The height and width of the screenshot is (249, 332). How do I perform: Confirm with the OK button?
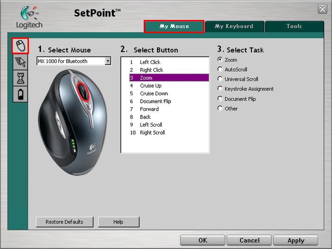(203, 240)
